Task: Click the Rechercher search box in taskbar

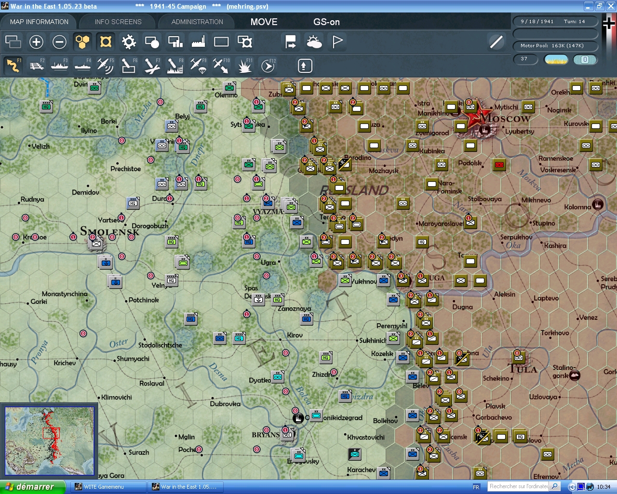Action: [519, 486]
